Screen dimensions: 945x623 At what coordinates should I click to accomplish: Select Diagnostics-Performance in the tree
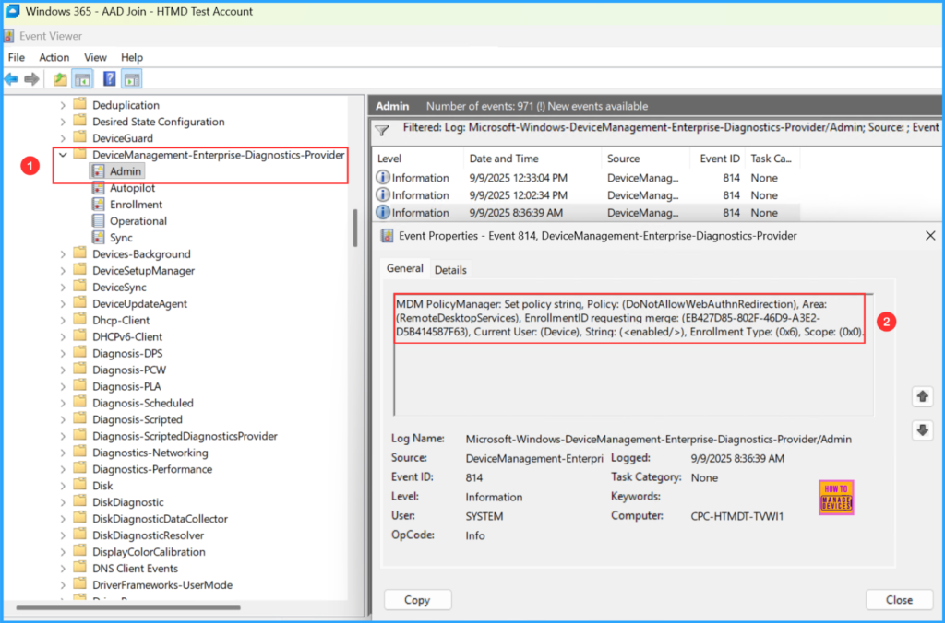click(152, 469)
